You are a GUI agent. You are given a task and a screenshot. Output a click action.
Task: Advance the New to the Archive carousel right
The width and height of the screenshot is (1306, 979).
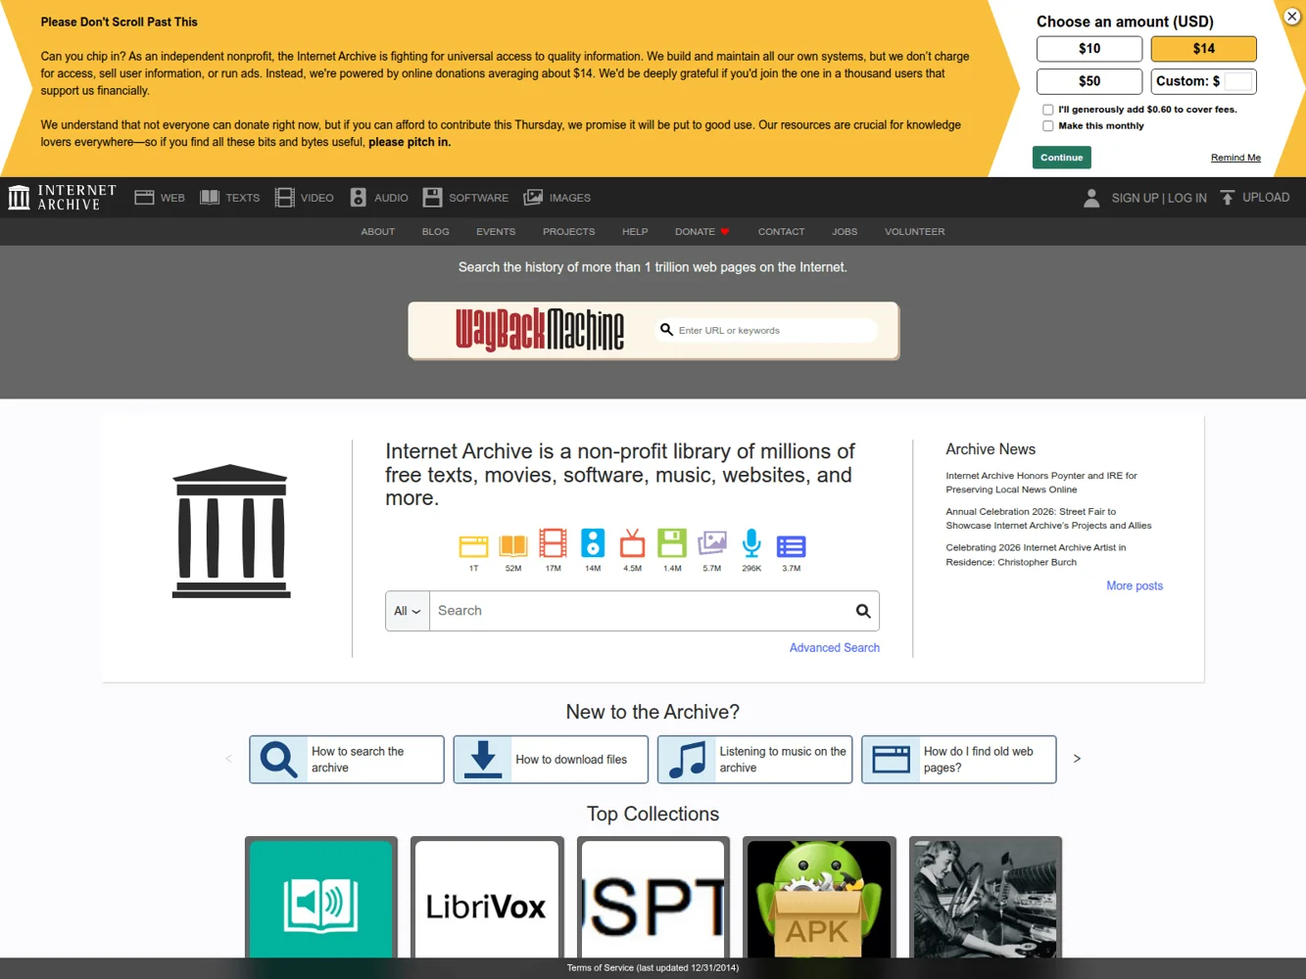pyautogui.click(x=1077, y=759)
